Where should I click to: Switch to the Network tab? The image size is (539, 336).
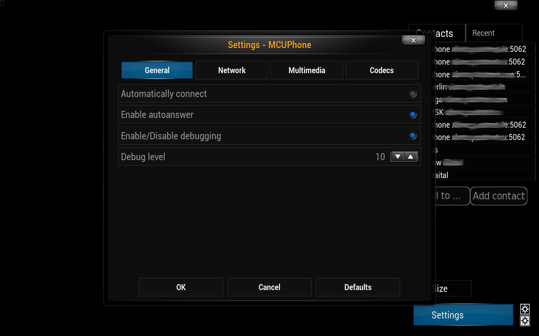point(232,70)
